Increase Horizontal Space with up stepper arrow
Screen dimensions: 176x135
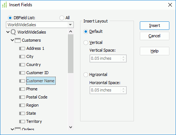(x=123, y=89)
